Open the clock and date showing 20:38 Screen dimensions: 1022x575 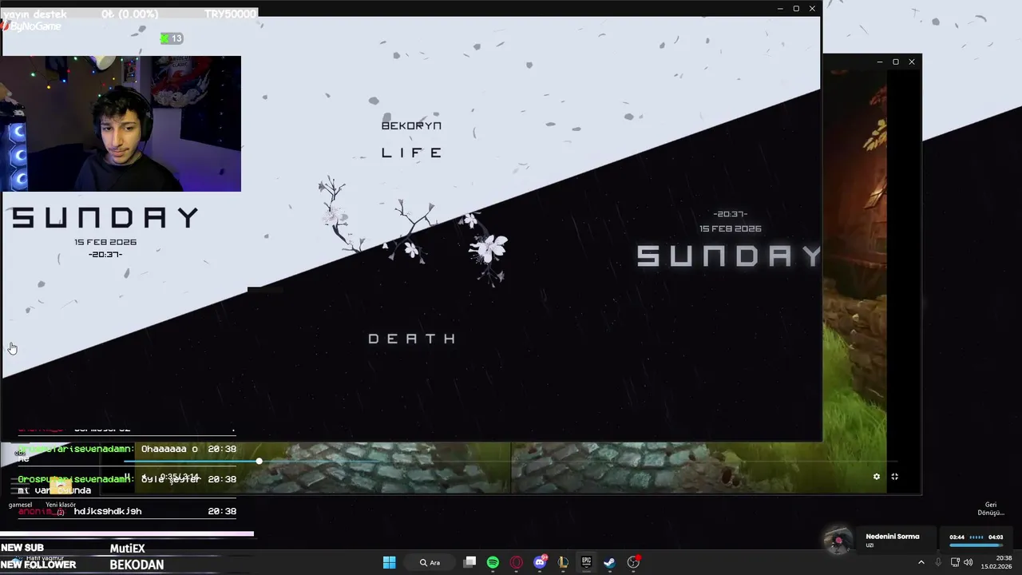tap(998, 562)
